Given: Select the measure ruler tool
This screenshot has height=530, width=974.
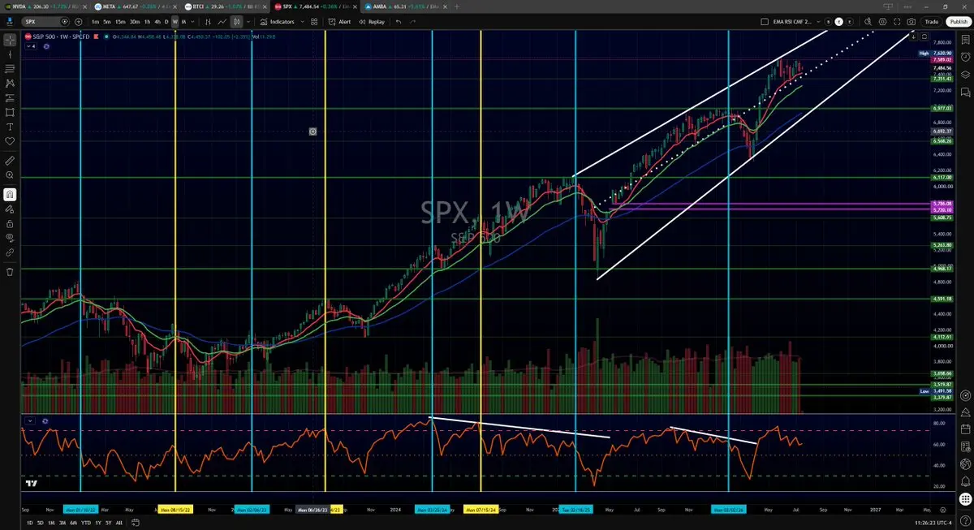Looking at the screenshot, I should click(10, 162).
